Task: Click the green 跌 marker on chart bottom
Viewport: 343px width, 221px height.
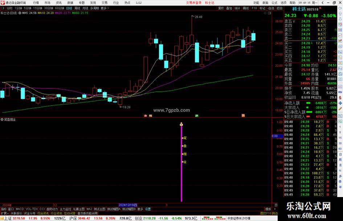Action: tap(197, 115)
